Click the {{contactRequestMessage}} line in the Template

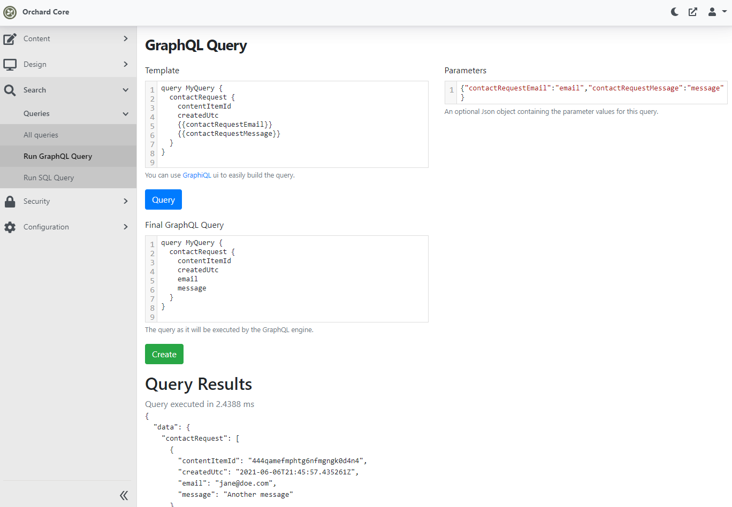229,134
